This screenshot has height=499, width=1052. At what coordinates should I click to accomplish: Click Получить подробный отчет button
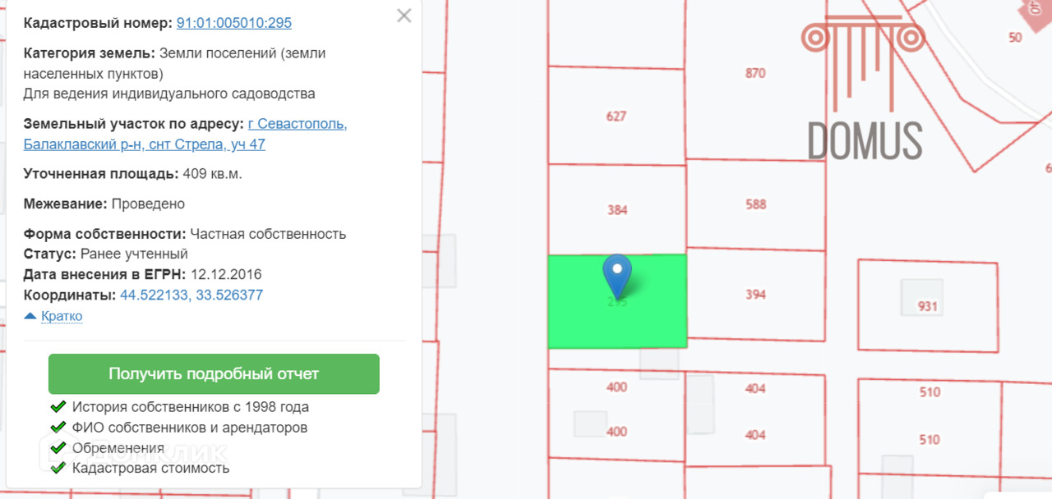tap(214, 374)
